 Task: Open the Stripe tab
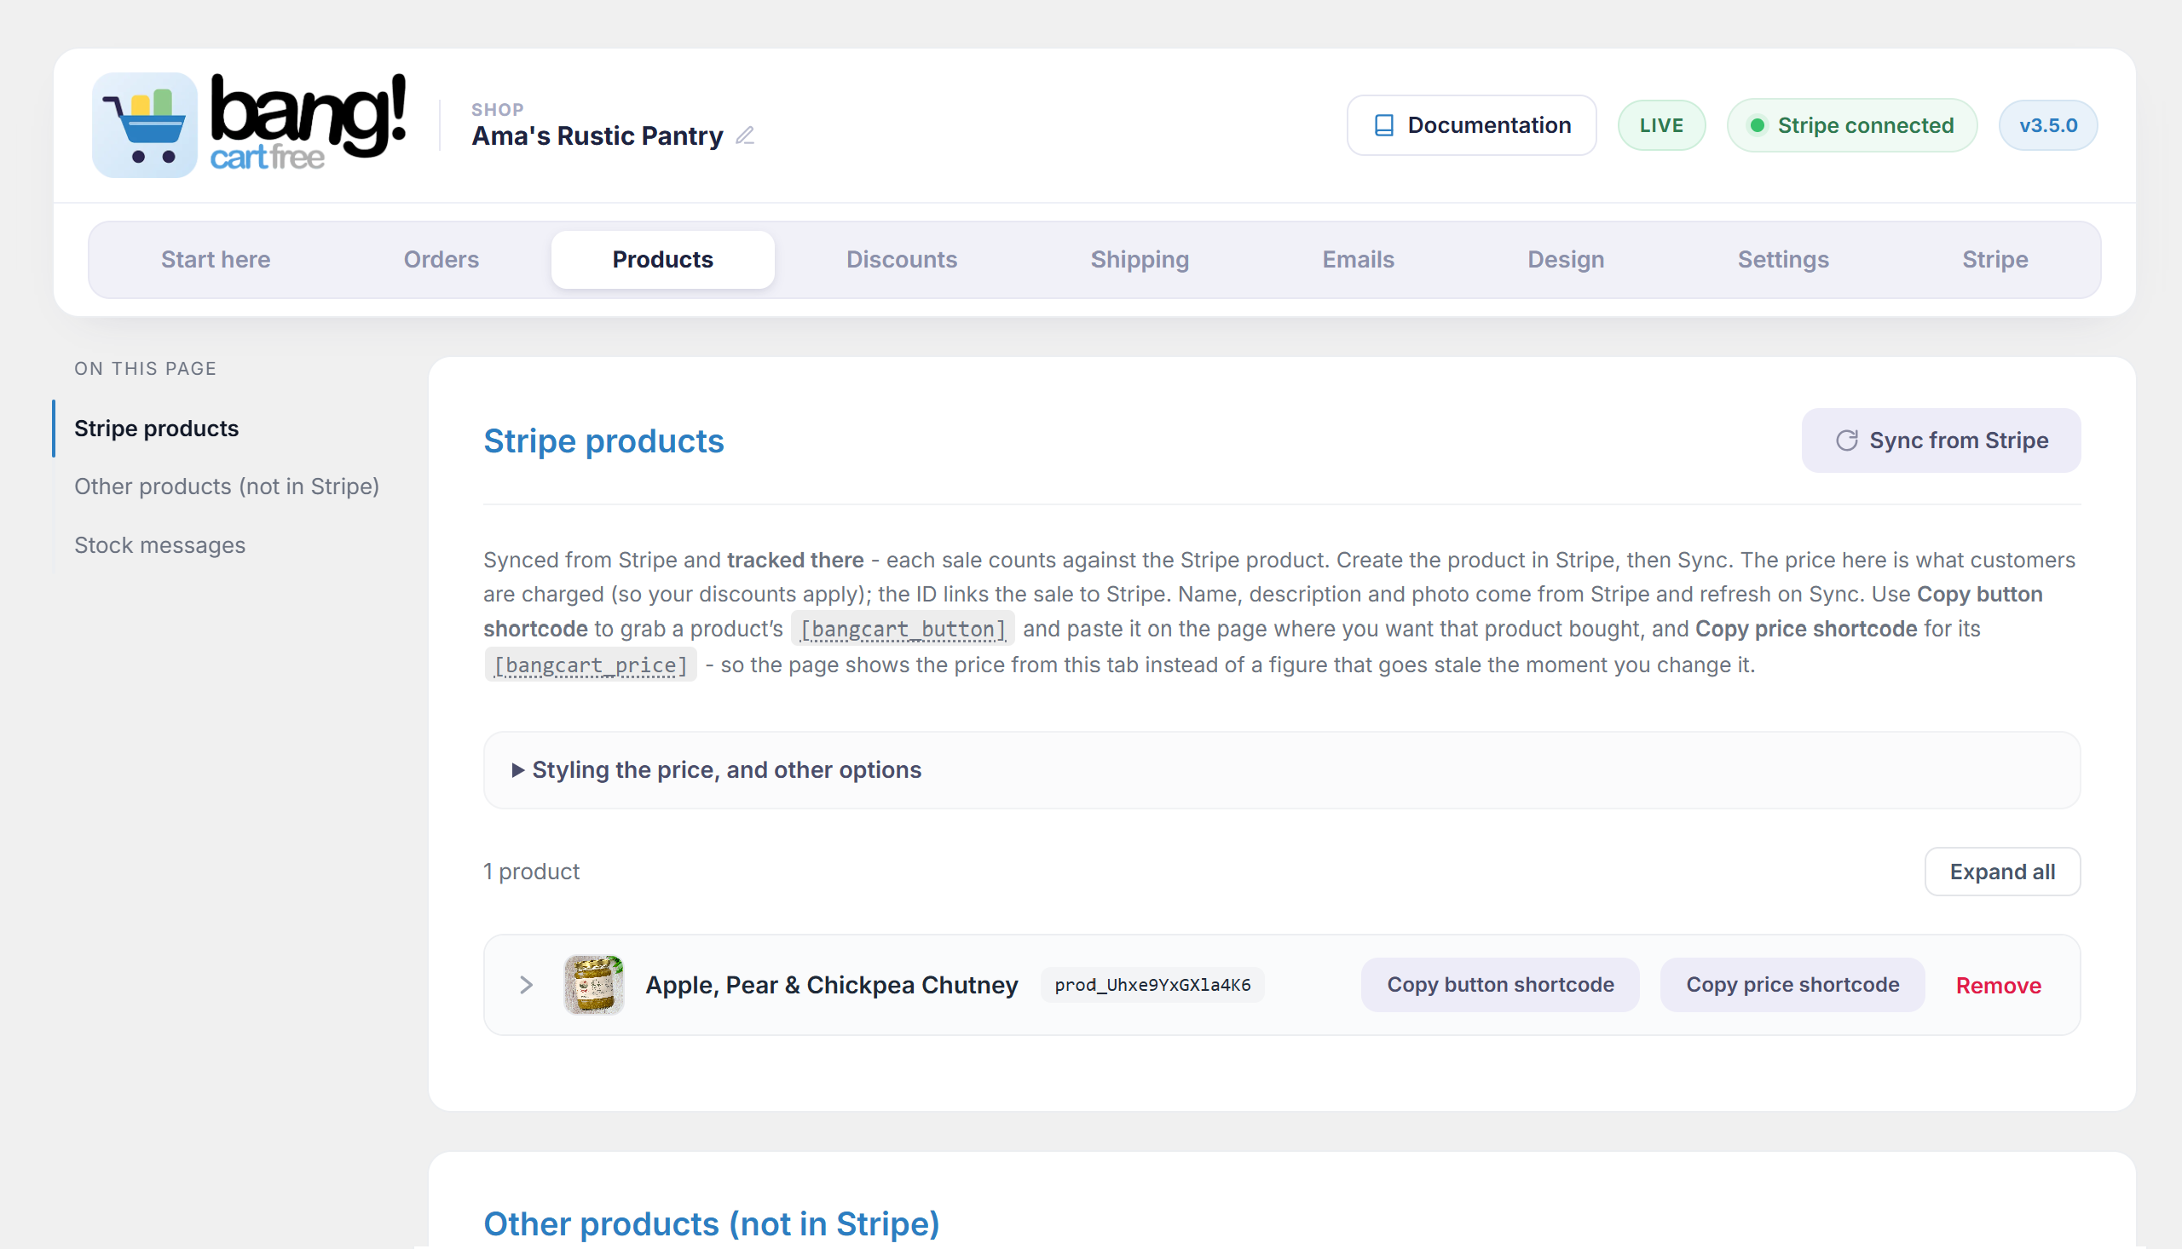pyautogui.click(x=1994, y=259)
